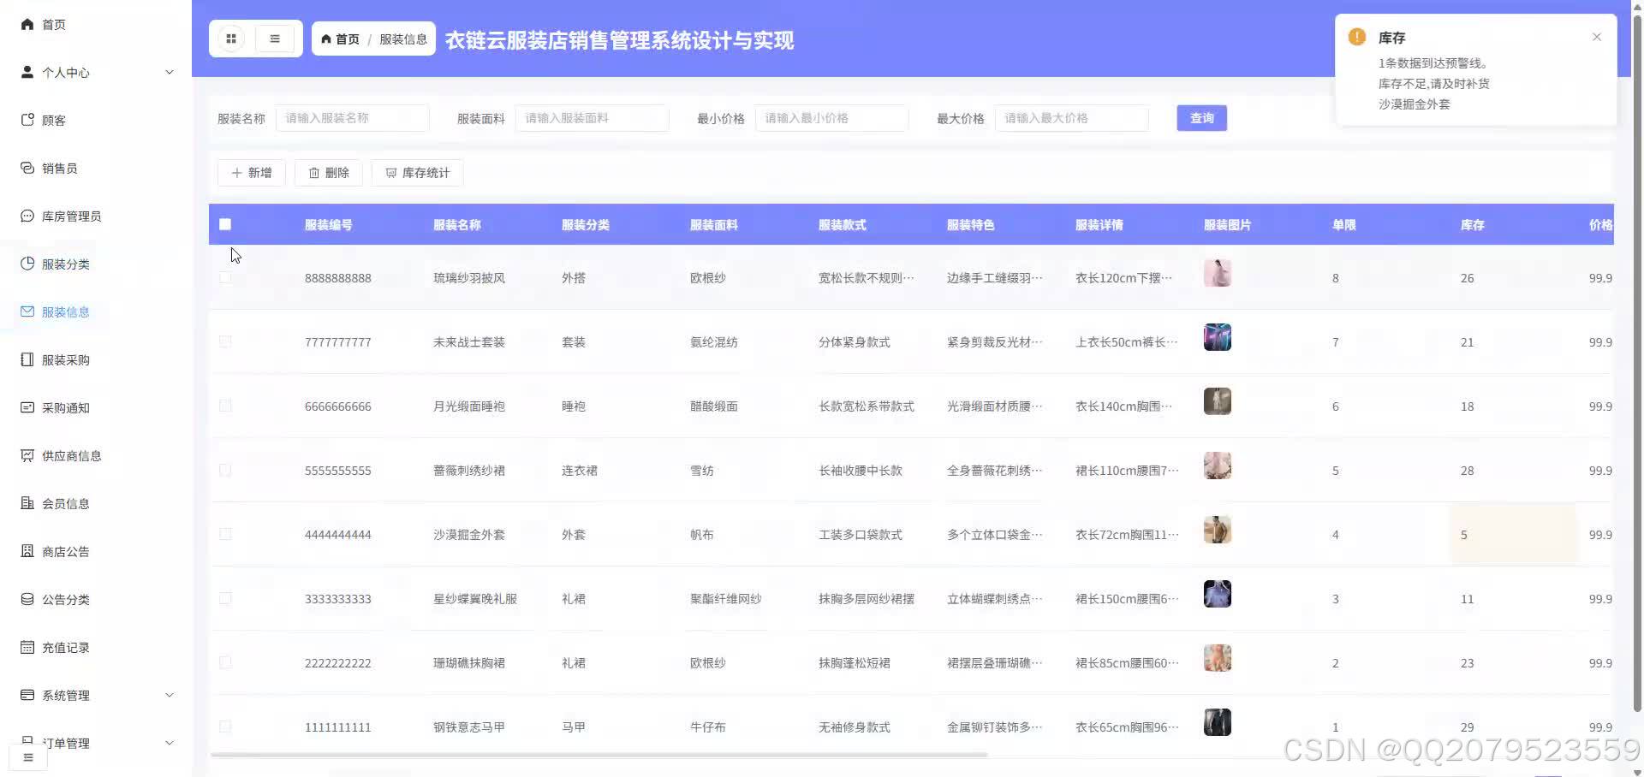Expand the 系统管理 sidebar menu
The image size is (1644, 777).
click(x=96, y=695)
